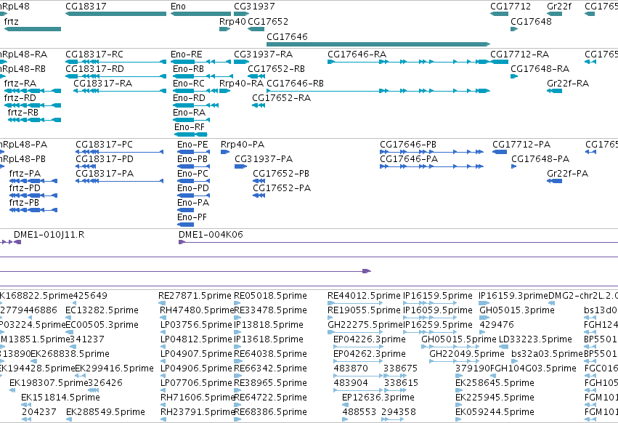This screenshot has height=423, width=618.
Task: Select the CG18317 gene bar
Action: tap(116, 14)
